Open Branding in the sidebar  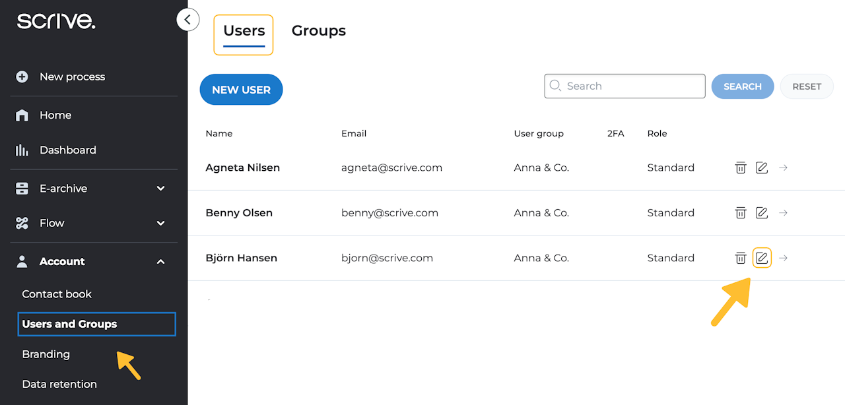click(x=46, y=354)
